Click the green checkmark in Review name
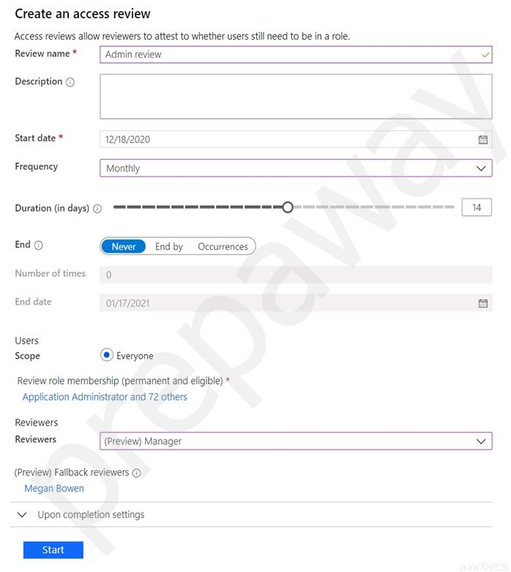Screen dimensions: 511x572 point(485,54)
